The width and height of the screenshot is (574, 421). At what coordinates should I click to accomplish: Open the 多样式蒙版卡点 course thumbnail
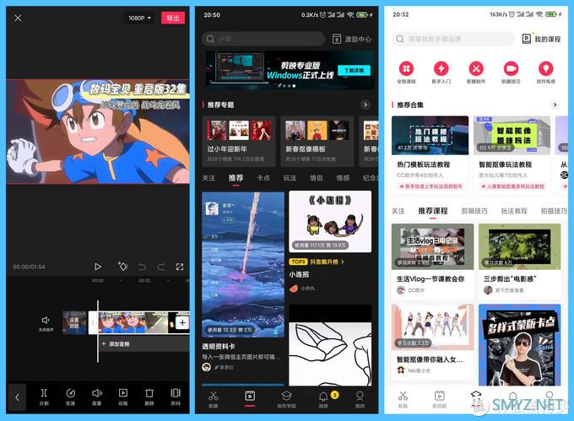coord(519,344)
